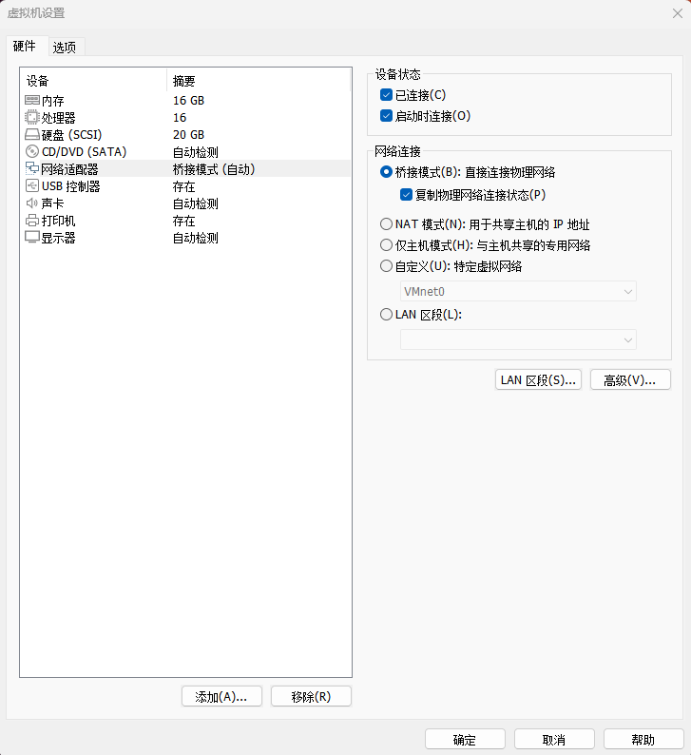Select the 桥接模式(B) radio button
Image resolution: width=691 pixels, height=755 pixels.
click(386, 172)
